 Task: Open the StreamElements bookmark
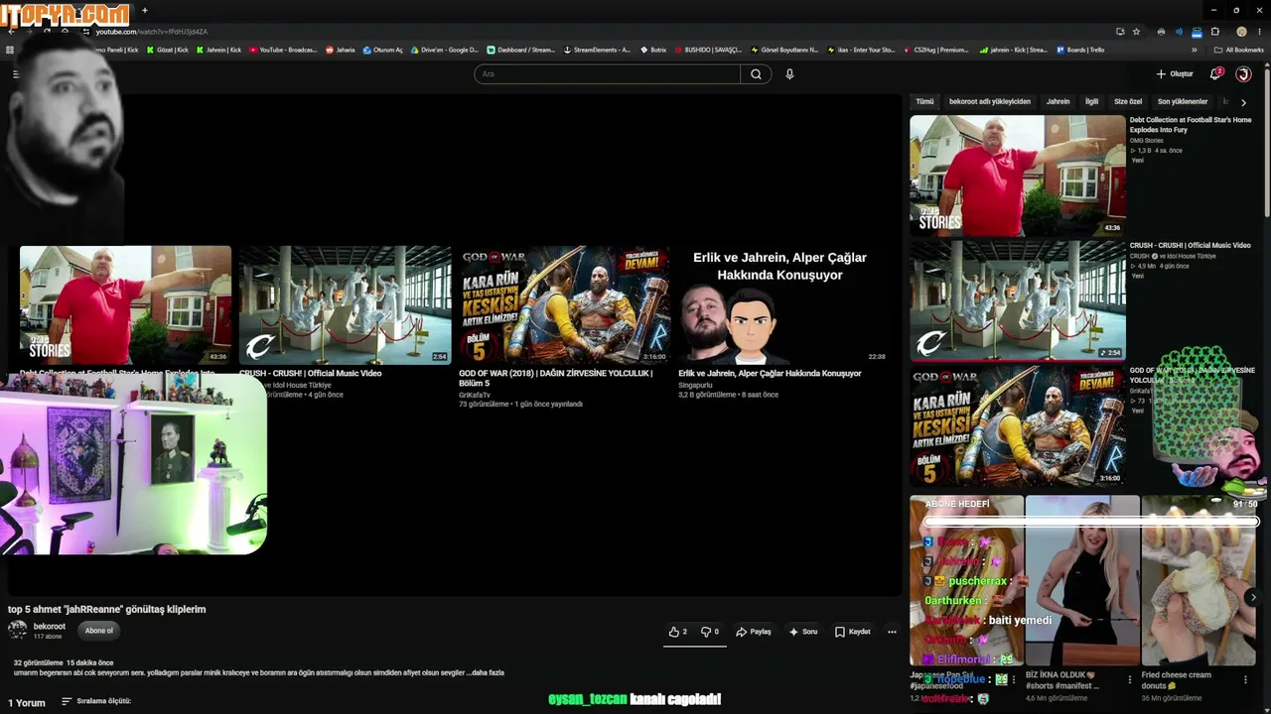click(x=597, y=50)
